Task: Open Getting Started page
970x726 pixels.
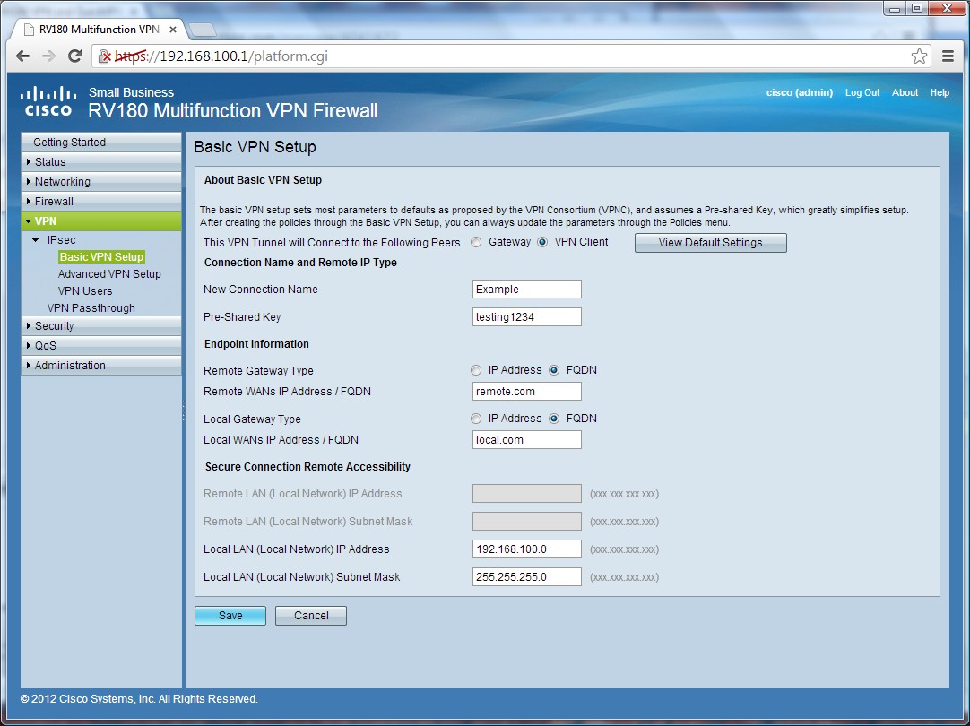Action: (x=100, y=143)
